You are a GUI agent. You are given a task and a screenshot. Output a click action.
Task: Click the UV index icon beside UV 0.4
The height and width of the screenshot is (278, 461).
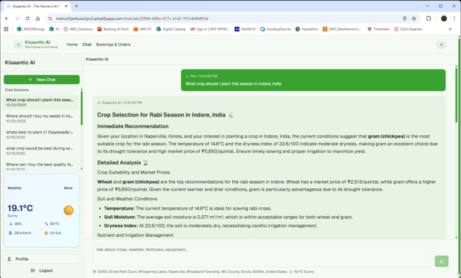[46, 233]
